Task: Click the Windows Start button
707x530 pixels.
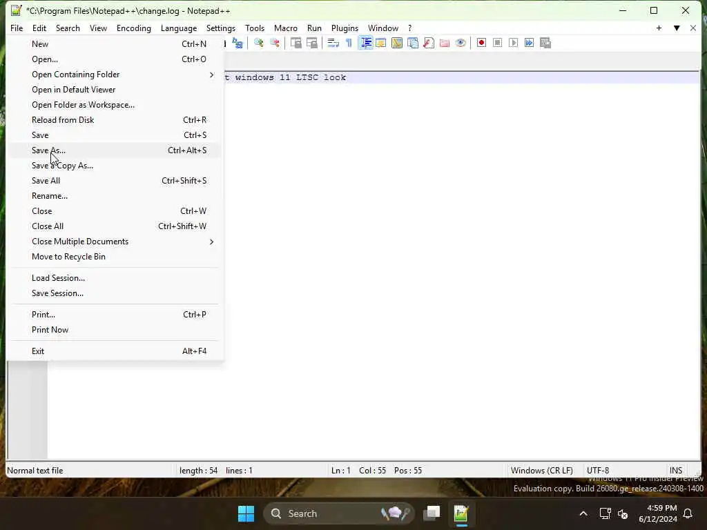Action: (x=246, y=513)
